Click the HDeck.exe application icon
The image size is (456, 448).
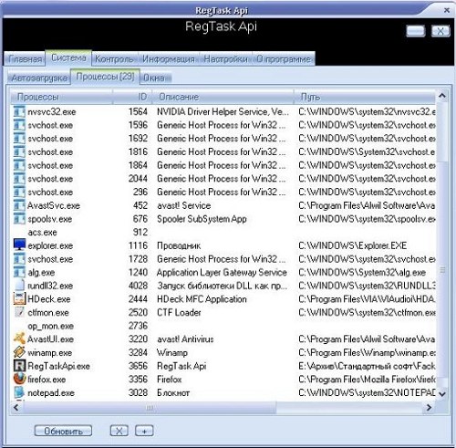coord(19,298)
